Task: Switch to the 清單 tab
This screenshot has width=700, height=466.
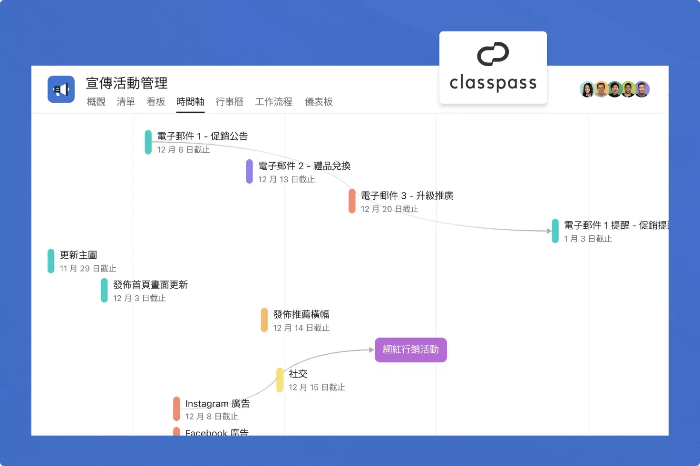Action: [126, 102]
